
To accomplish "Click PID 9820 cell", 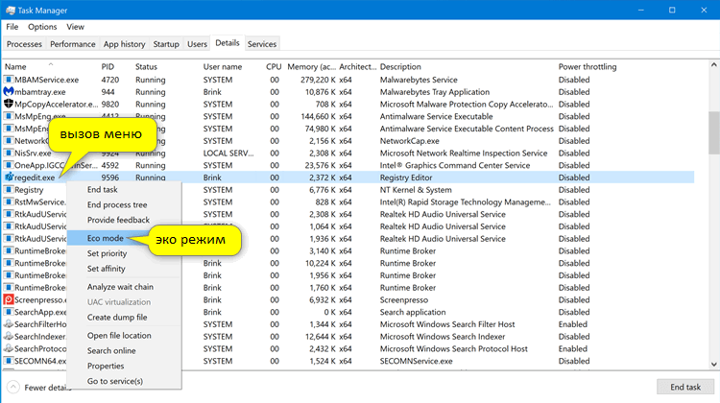I will tap(110, 105).
